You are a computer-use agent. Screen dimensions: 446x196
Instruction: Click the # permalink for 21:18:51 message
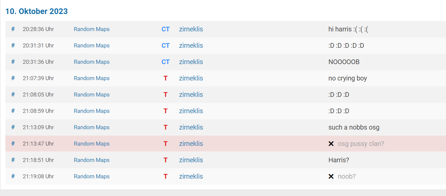tap(13, 160)
